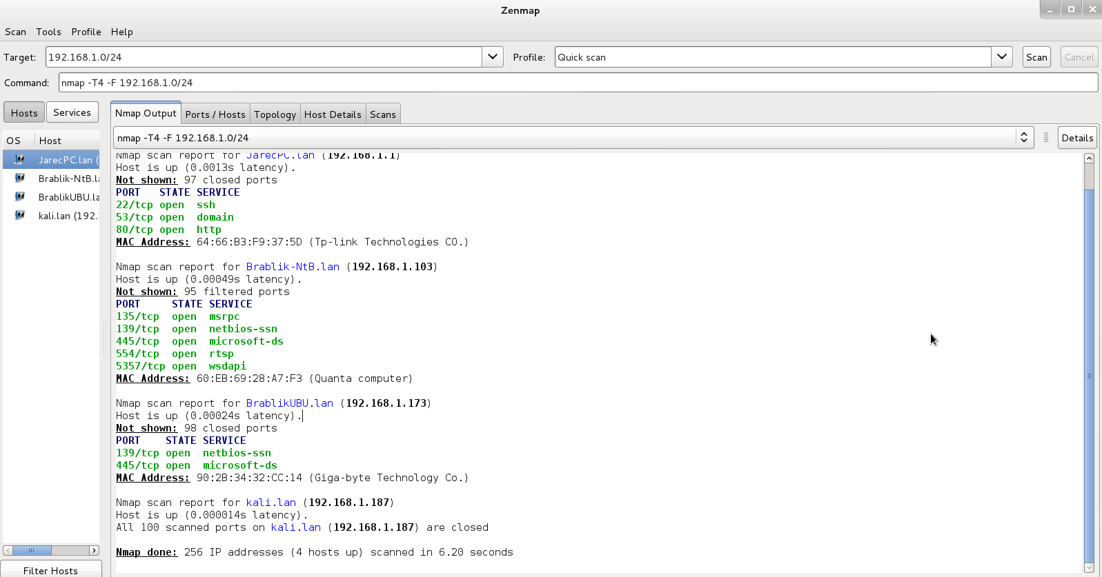Click MAC address 90:2B:34:32:CC:14 text
The image size is (1102, 577).
[249, 478]
